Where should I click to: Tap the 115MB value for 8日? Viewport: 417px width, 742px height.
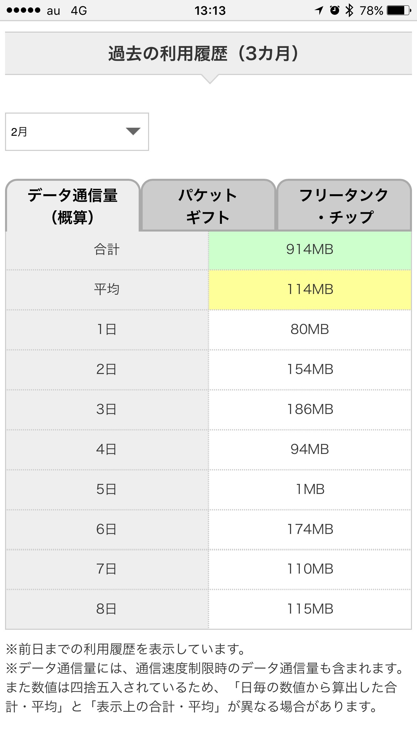tap(310, 609)
